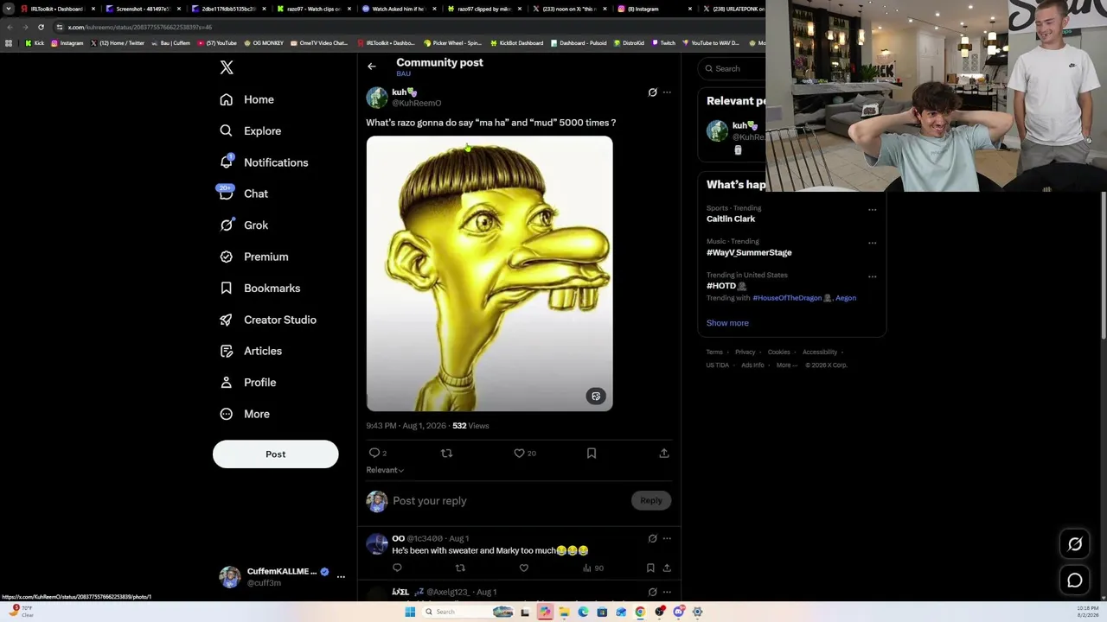Open Articles from the sidebar
1107x622 pixels.
(x=251, y=351)
